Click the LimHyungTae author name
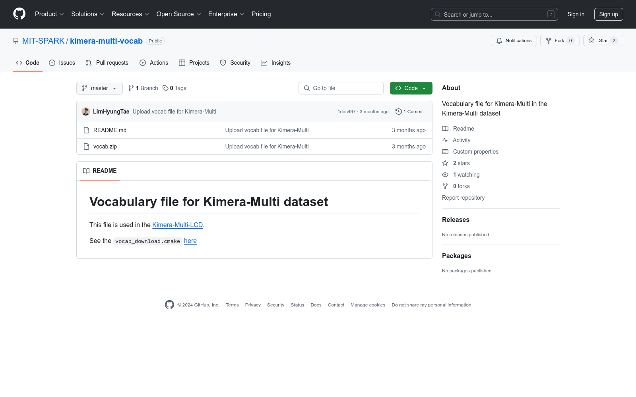636x397 pixels. coord(111,112)
